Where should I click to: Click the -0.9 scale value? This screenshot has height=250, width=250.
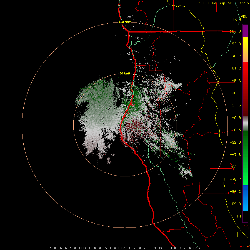(x=236, y=118)
